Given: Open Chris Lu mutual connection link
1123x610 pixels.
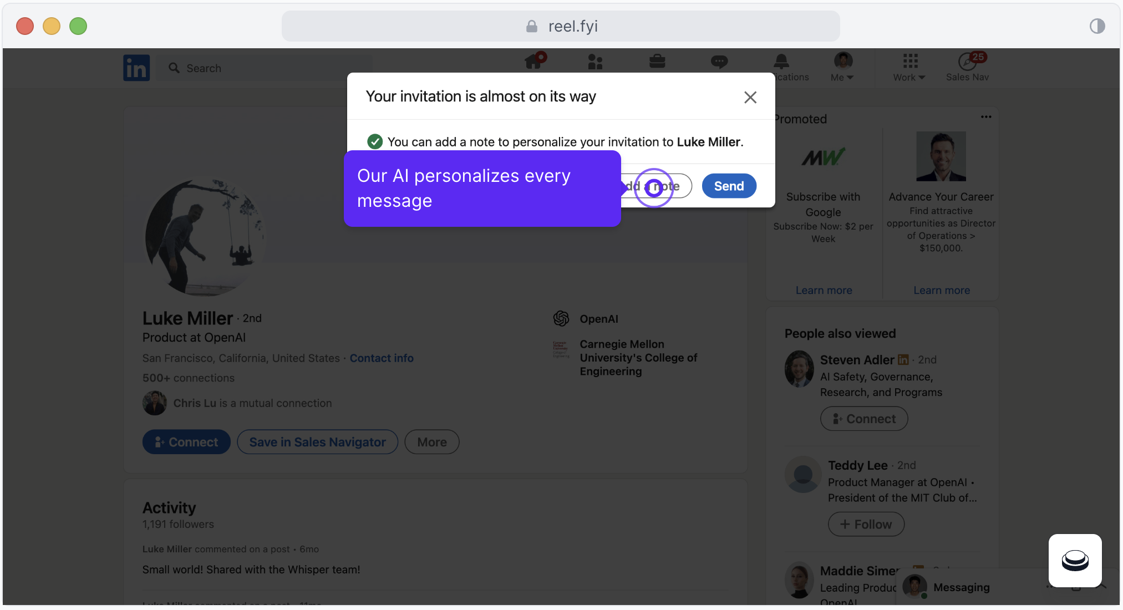Looking at the screenshot, I should [x=252, y=403].
